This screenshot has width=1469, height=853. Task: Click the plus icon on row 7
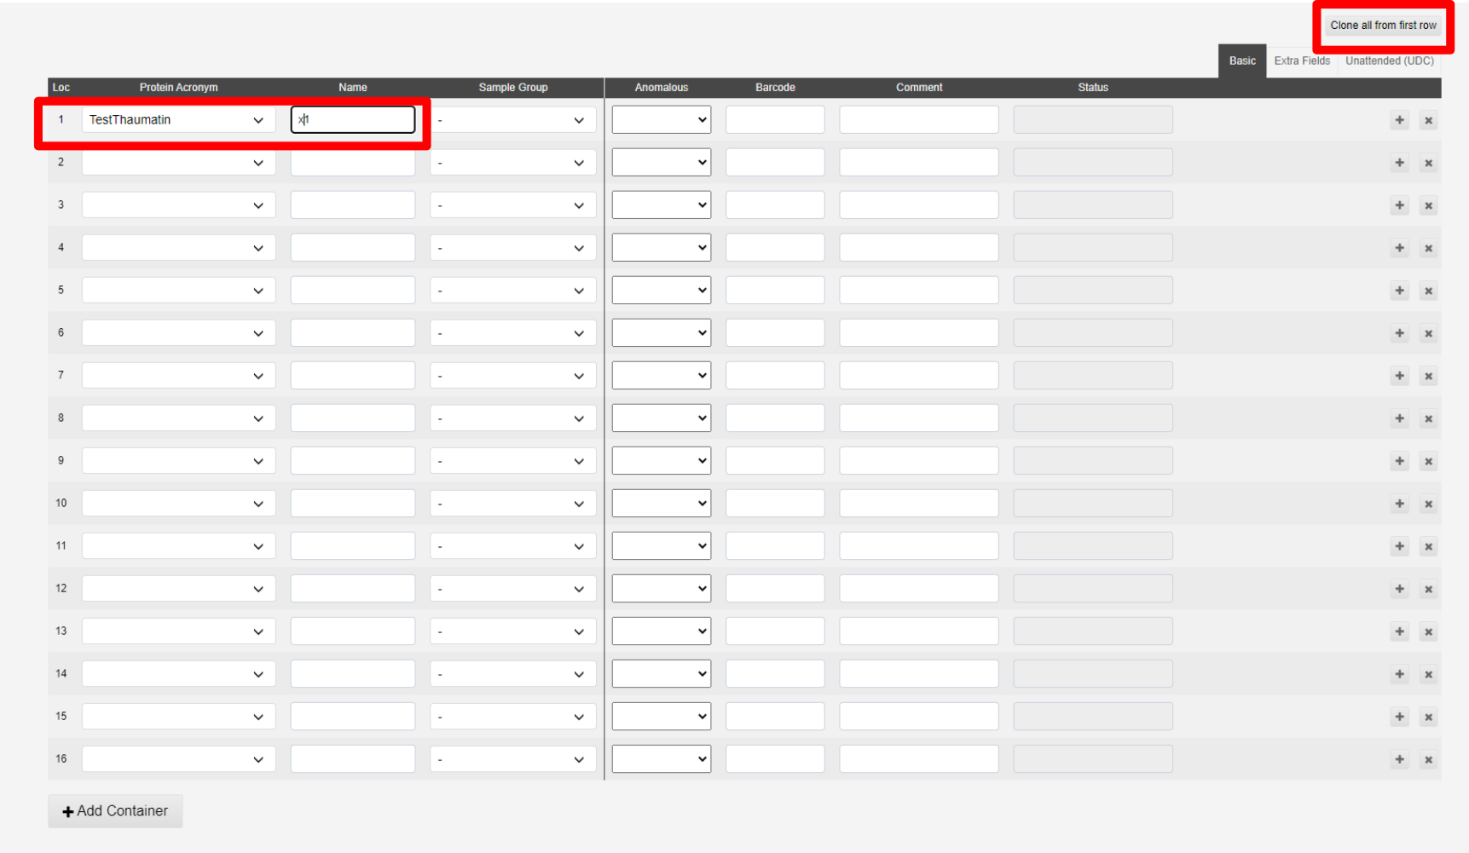tap(1399, 375)
